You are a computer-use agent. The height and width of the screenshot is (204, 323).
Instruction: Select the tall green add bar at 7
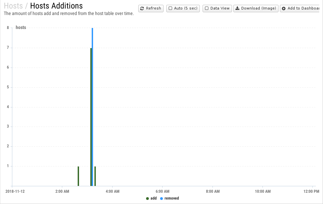click(91, 117)
